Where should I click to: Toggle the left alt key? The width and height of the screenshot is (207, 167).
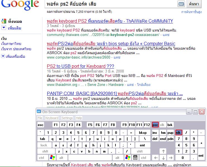coord(62,158)
